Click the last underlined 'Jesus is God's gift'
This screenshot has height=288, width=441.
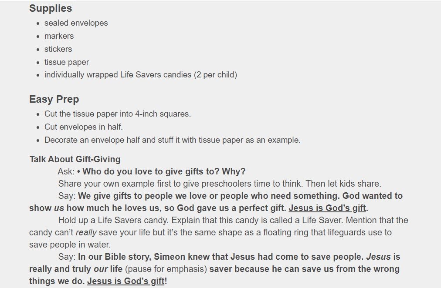(x=126, y=281)
